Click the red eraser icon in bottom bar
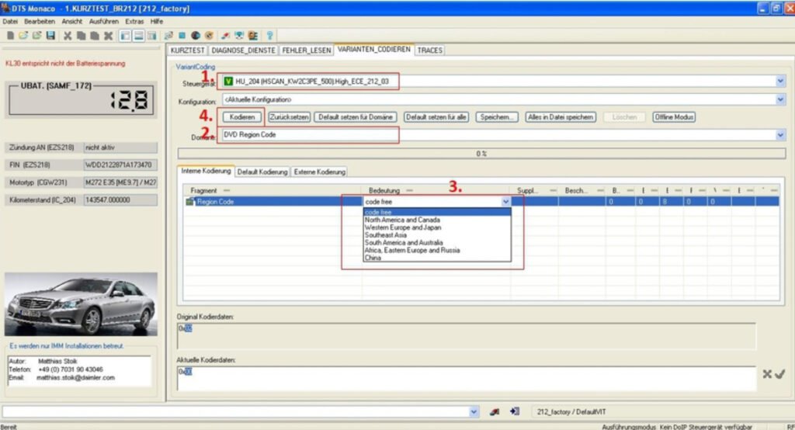 point(495,411)
